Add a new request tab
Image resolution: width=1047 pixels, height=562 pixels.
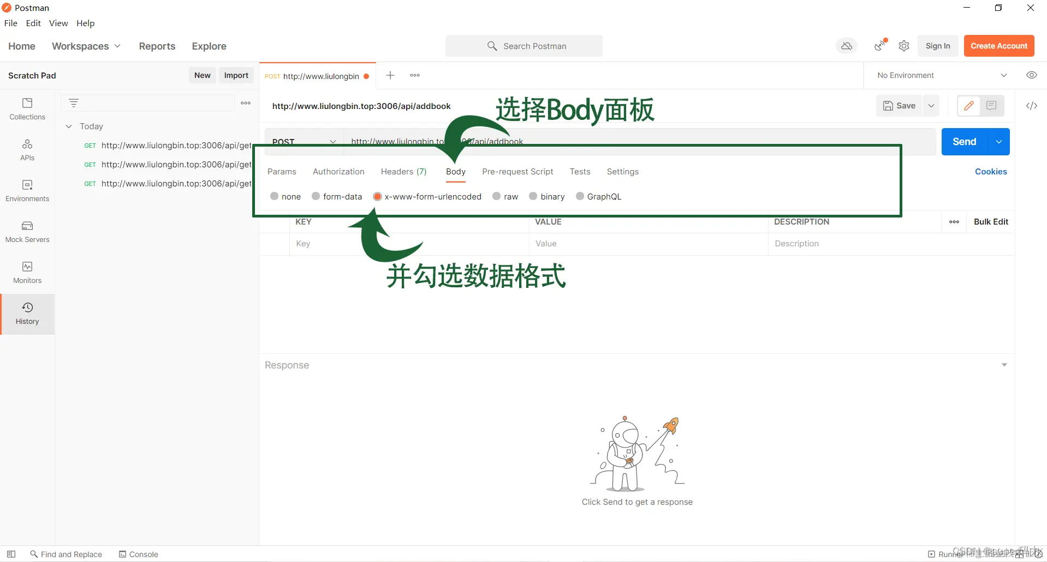pyautogui.click(x=390, y=75)
